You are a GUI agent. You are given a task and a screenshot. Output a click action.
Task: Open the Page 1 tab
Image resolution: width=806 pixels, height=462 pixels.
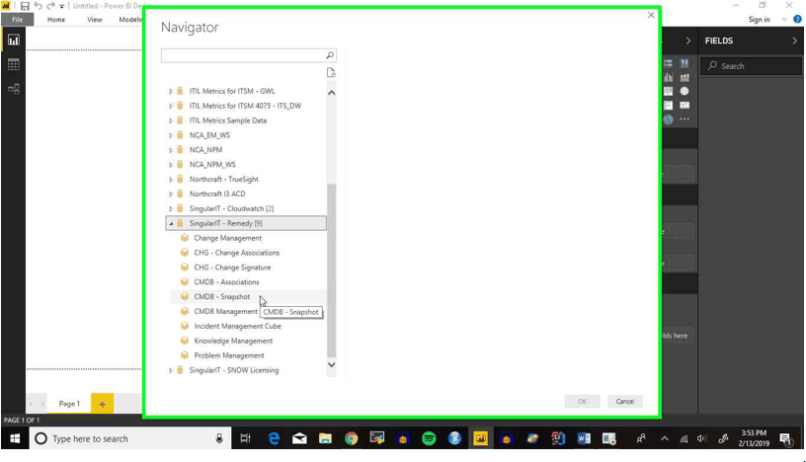coord(69,404)
